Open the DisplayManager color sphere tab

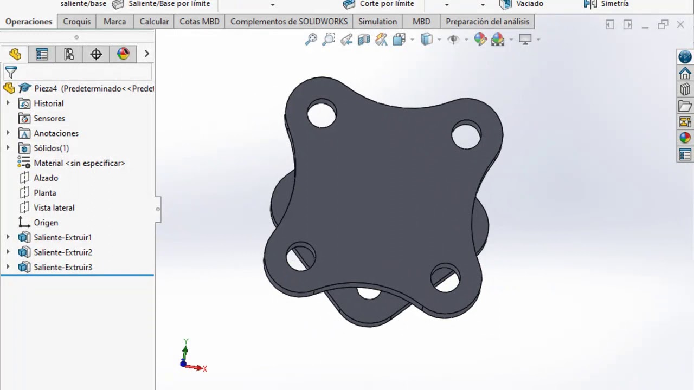[x=123, y=54]
